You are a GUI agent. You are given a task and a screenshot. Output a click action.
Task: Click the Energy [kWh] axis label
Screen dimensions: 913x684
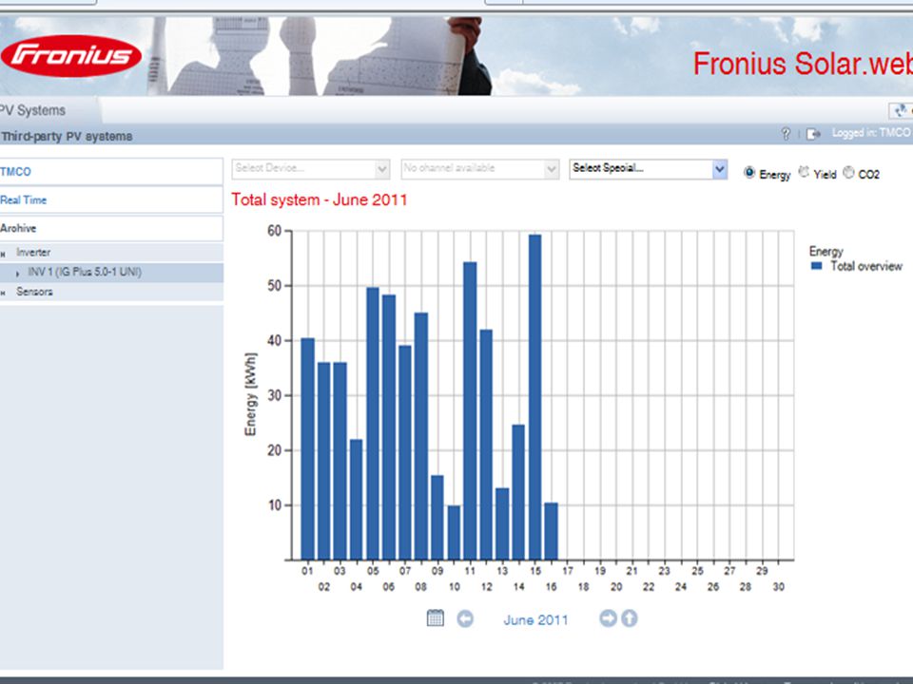[250, 393]
